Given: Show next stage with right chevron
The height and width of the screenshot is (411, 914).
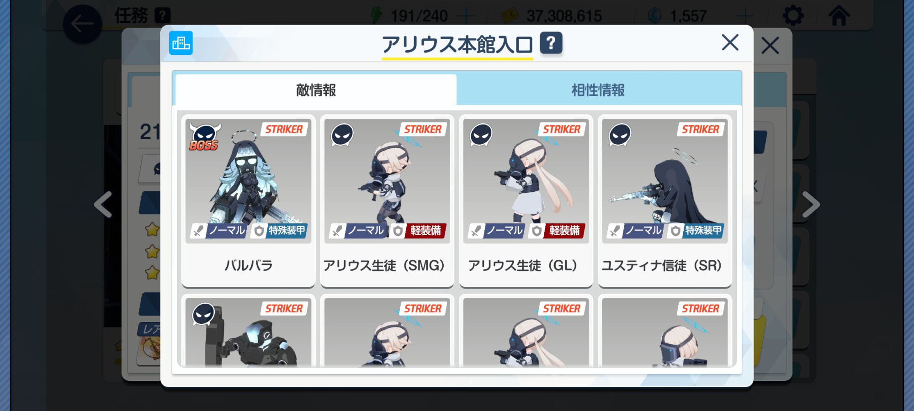Looking at the screenshot, I should [x=811, y=205].
